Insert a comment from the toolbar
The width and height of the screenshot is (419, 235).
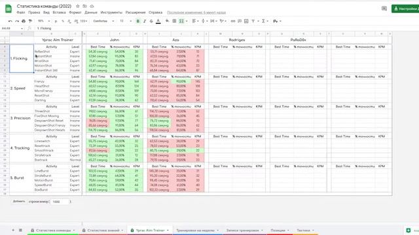tap(240, 21)
